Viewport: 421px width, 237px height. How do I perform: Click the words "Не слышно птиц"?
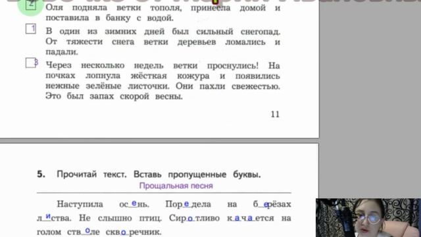click(x=120, y=218)
